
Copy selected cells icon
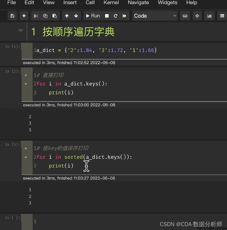[x=45, y=16]
